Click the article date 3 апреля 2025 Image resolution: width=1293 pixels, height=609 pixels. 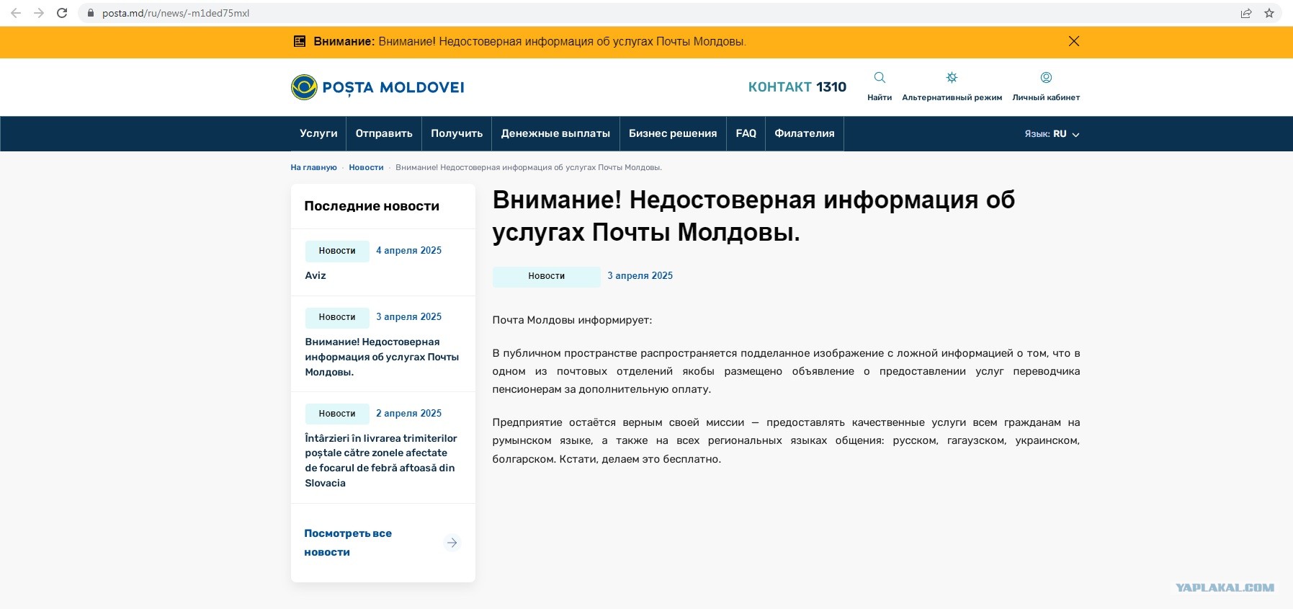(x=640, y=276)
